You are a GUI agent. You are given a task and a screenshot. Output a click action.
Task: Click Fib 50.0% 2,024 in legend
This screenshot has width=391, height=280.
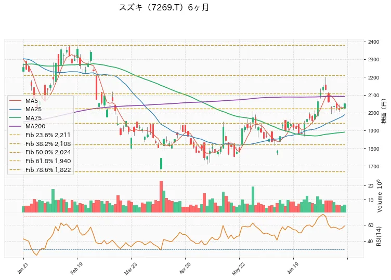tap(40, 152)
